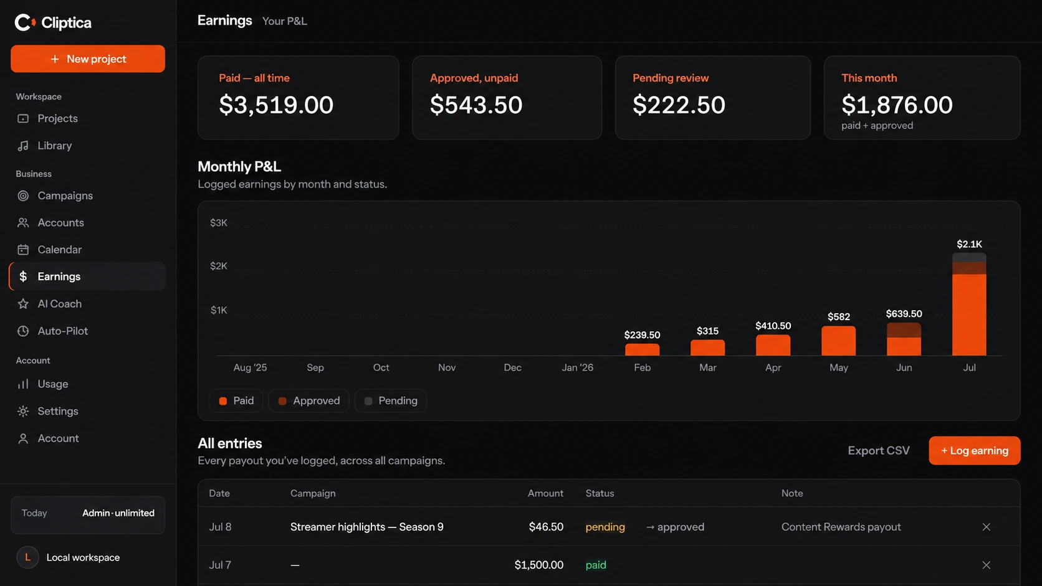Select Accounts in the sidebar
The width and height of the screenshot is (1042, 586).
[x=87, y=222]
